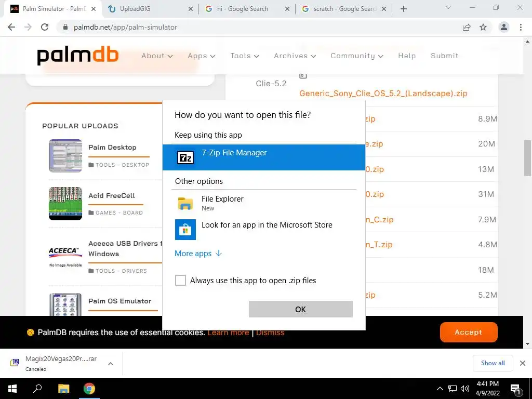This screenshot has width=532, height=399.
Task: Open Windows Start menu
Action: 12,389
